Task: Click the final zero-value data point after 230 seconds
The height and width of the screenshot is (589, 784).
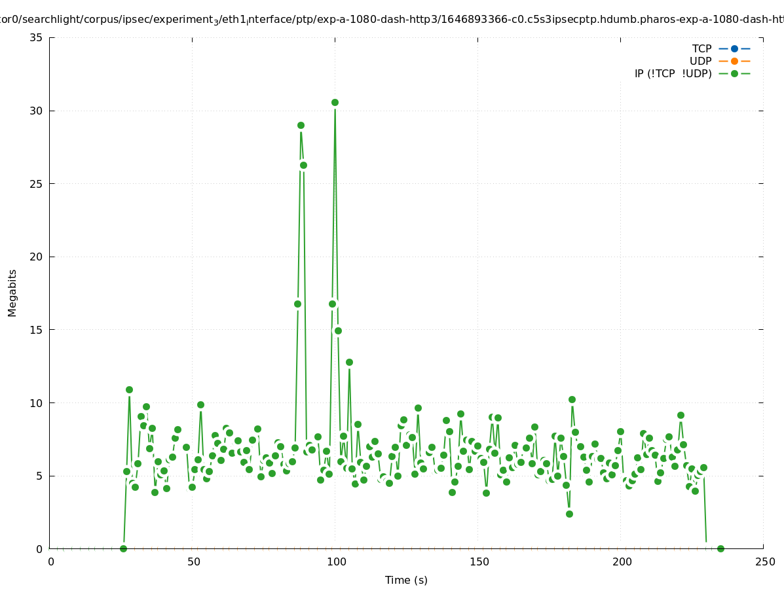Action: tap(720, 548)
